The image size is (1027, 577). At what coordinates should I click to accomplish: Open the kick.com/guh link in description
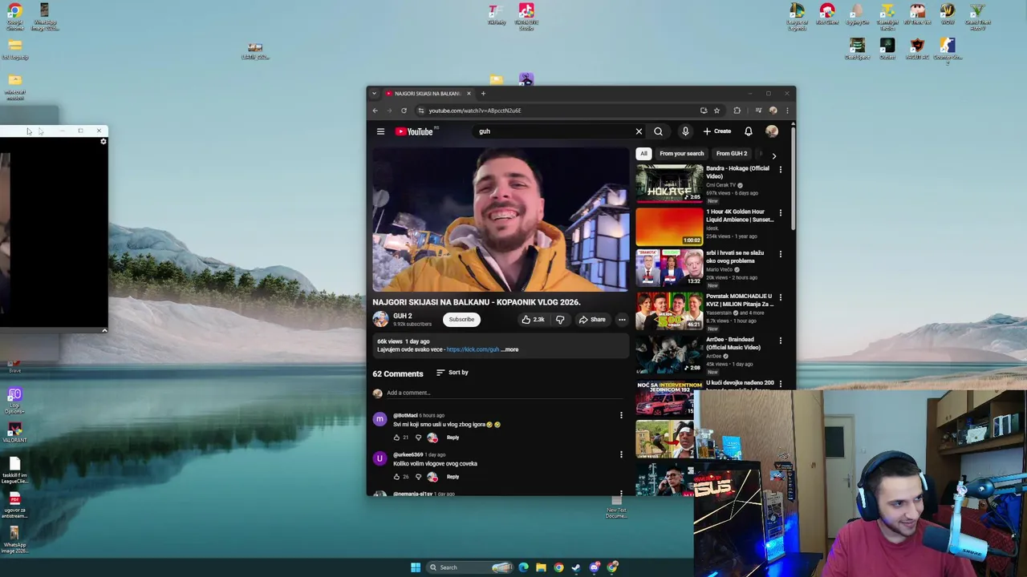coord(473,349)
